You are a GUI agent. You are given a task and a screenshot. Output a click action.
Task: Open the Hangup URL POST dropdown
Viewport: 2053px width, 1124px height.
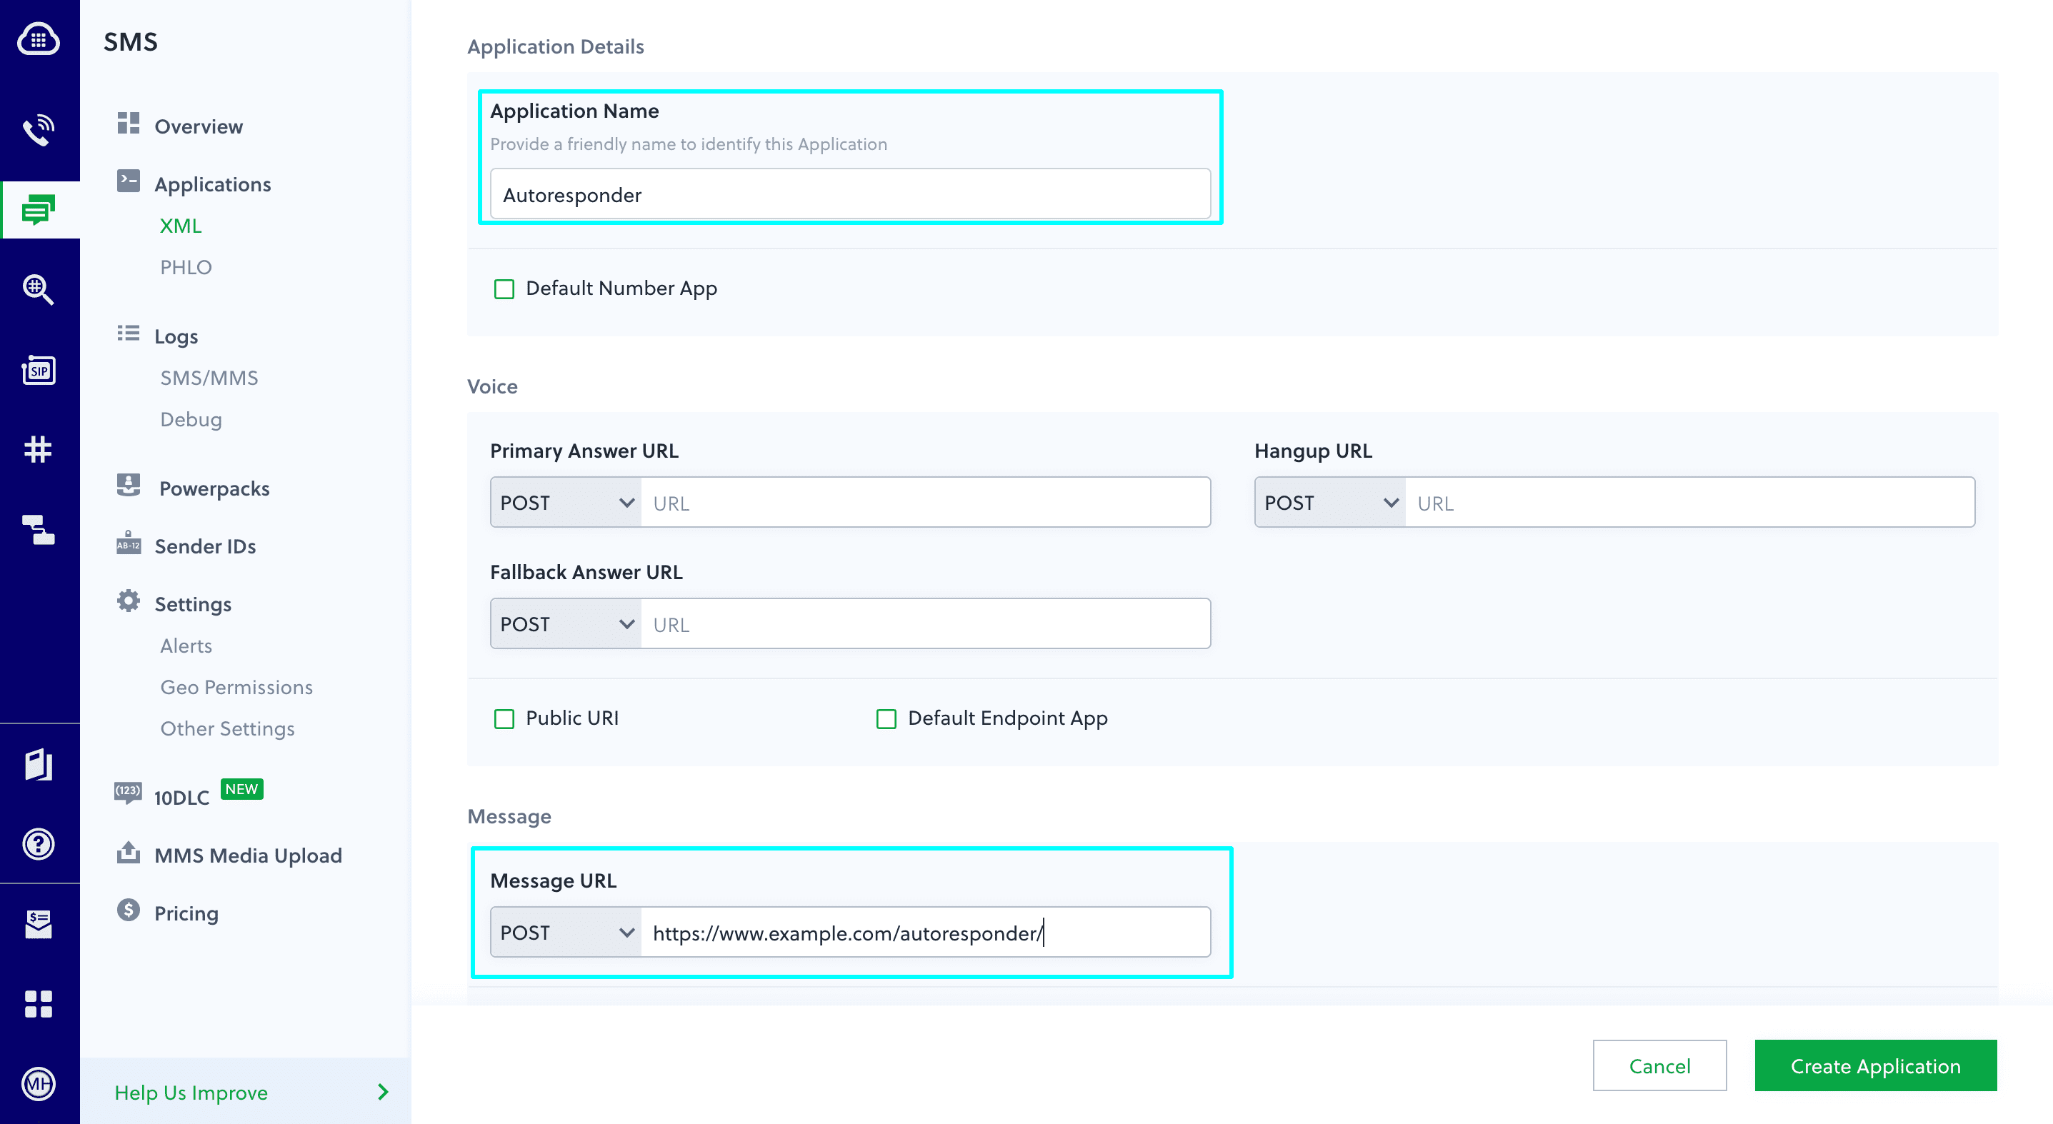pos(1329,502)
